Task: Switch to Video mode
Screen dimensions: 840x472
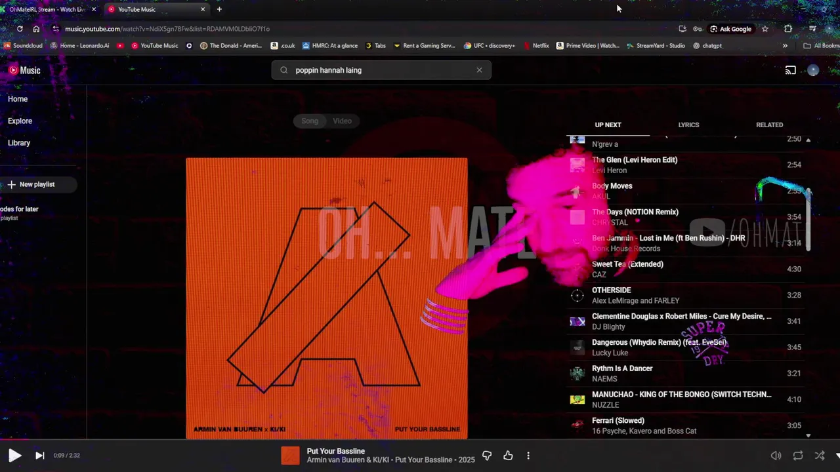Action: coord(342,121)
